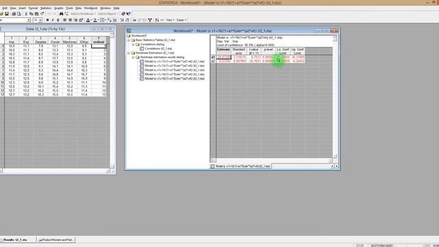
Task: Click the Copy icon in toolbar
Action: point(31,14)
